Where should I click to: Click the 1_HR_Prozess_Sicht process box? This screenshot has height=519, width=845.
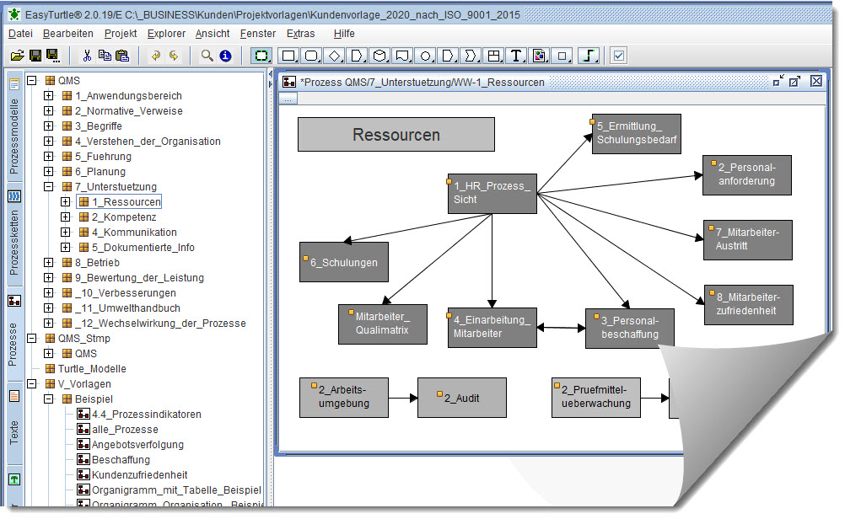492,193
